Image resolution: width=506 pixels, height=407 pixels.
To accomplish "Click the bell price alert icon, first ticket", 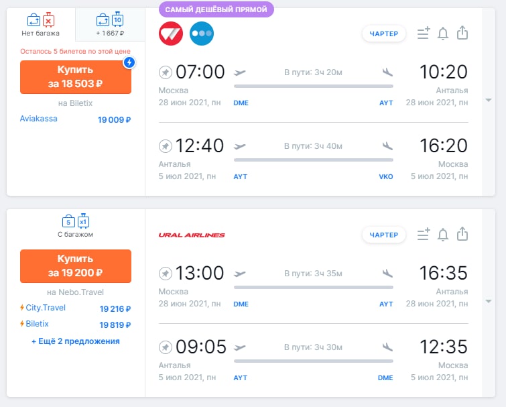I will pos(442,34).
